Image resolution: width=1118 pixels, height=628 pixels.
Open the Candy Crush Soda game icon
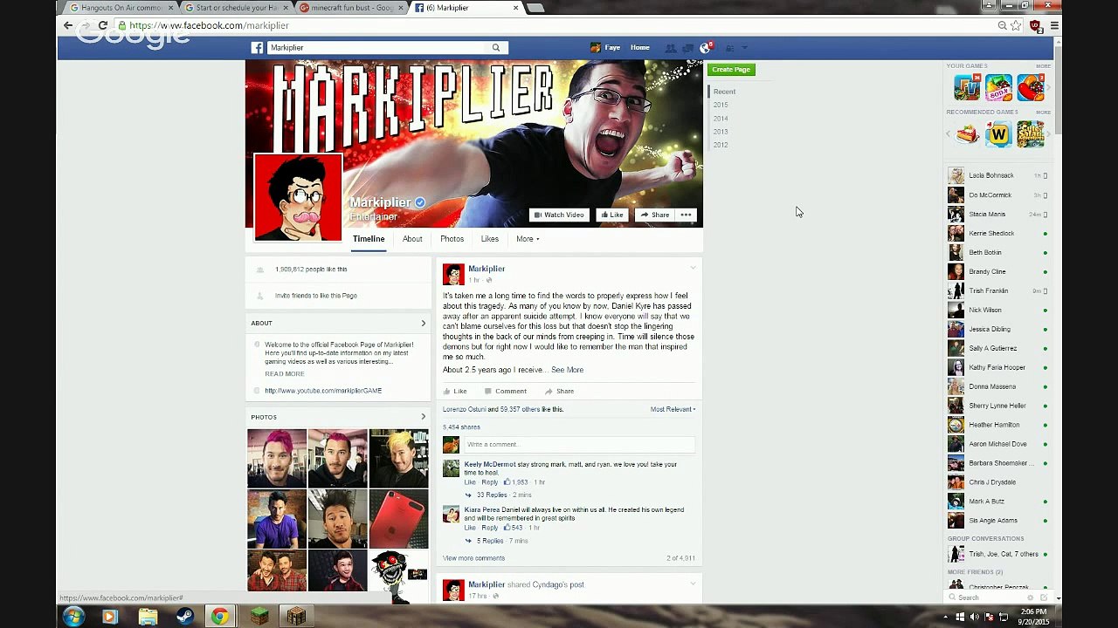(998, 87)
